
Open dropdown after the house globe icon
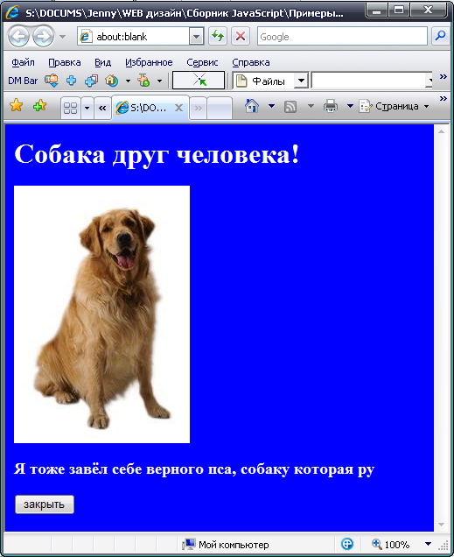tap(128, 81)
